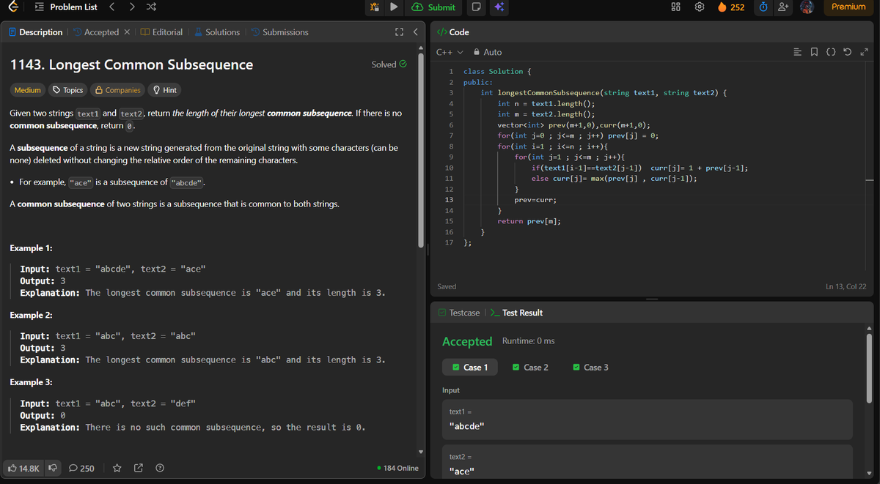Collapse the Description panel with the chevron
880x484 pixels.
414,31
